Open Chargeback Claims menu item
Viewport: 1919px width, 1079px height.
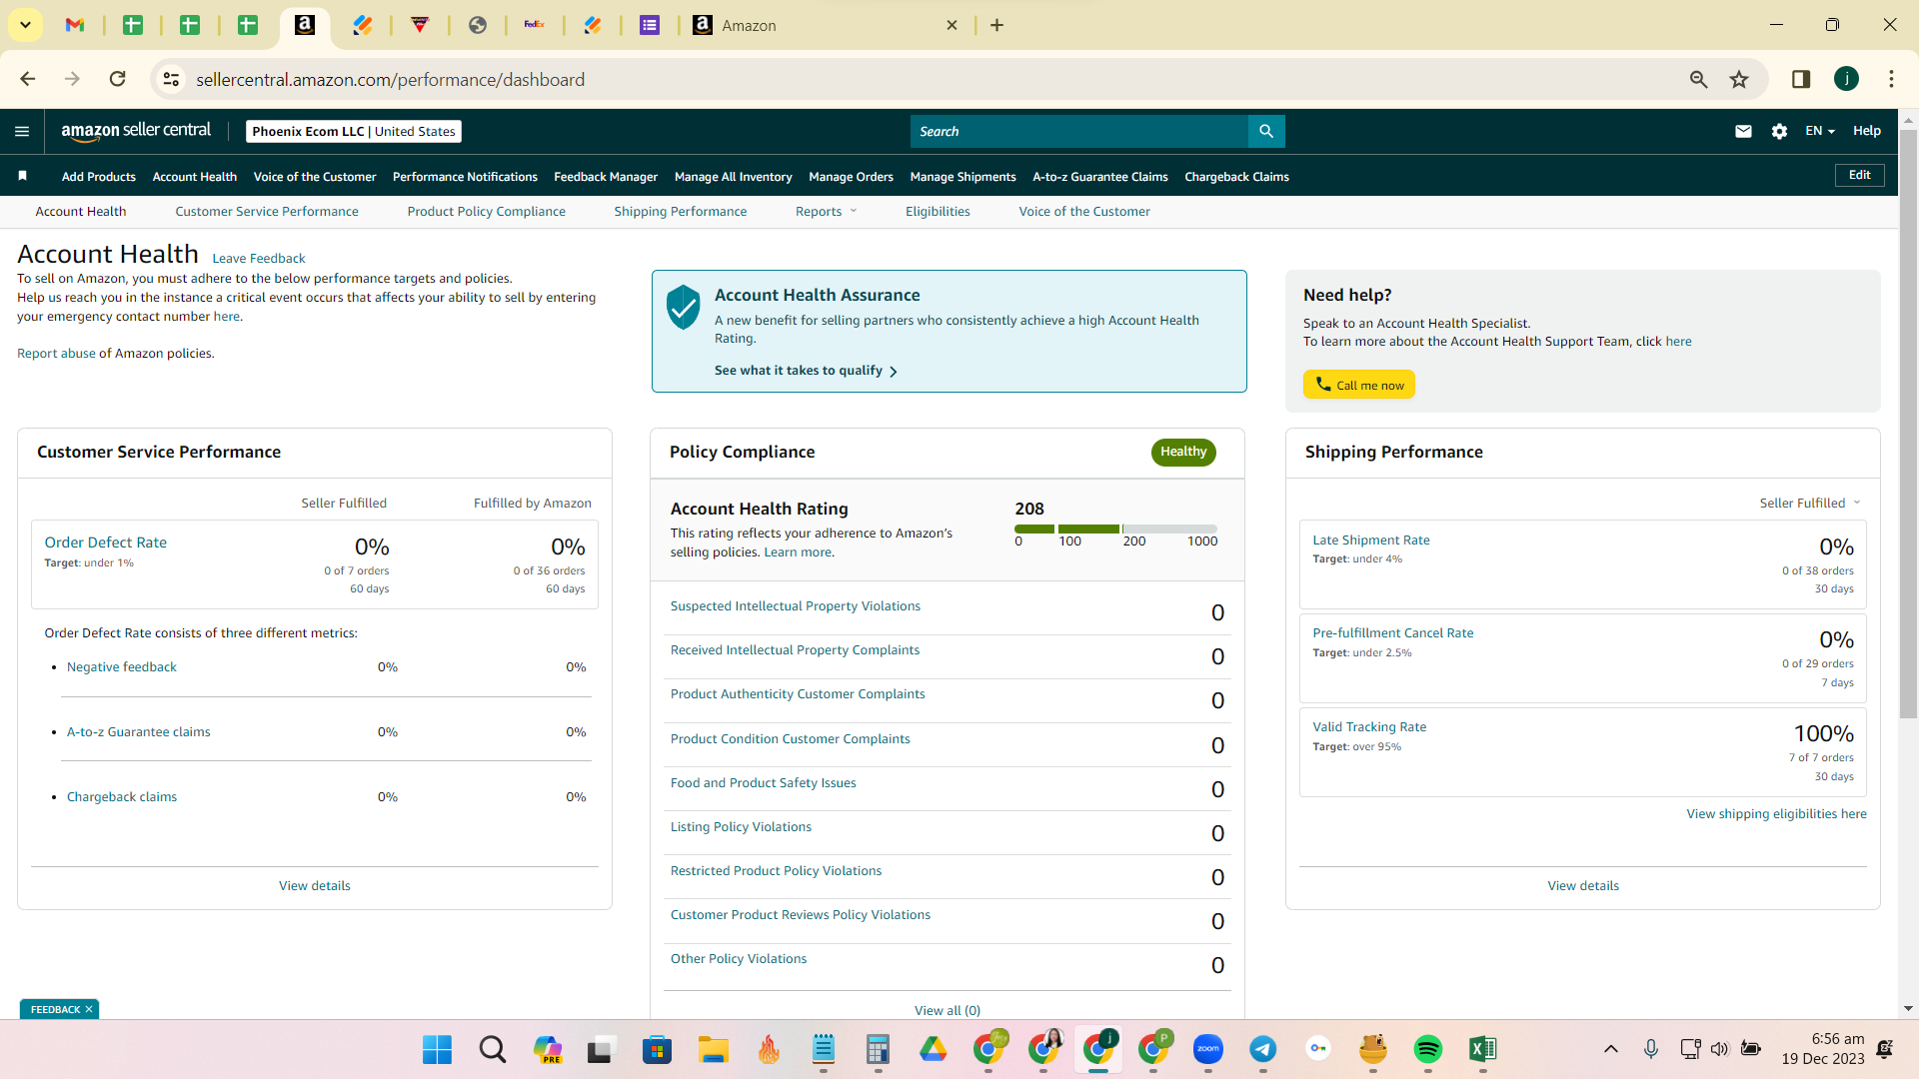point(1236,176)
